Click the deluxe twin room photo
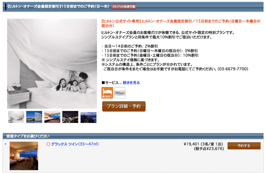Screen dimensions: 266x173 pyautogui.click(x=24, y=156)
